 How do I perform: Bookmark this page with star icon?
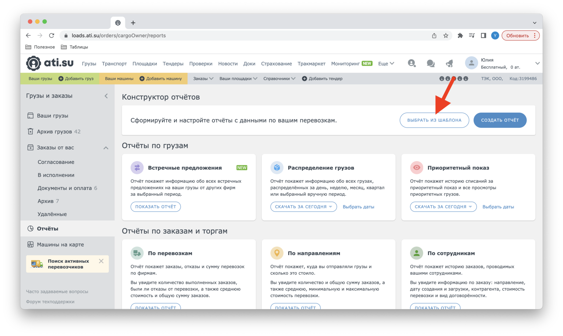[x=446, y=35]
